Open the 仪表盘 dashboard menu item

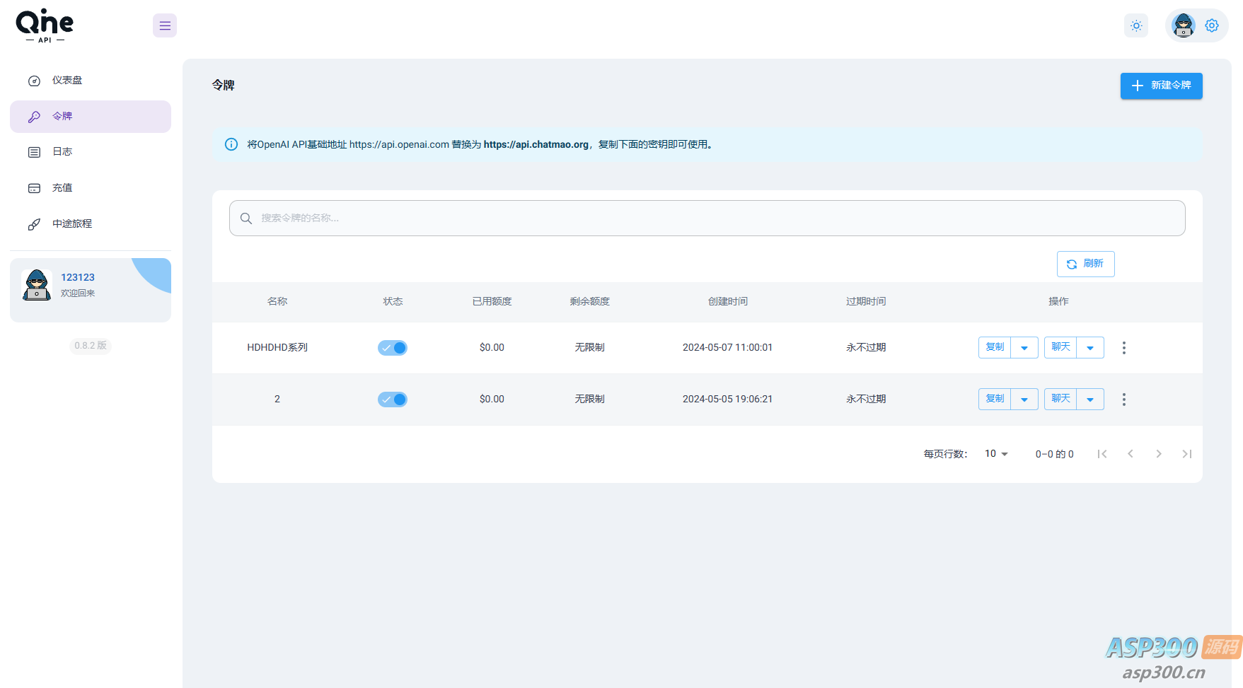pyautogui.click(x=67, y=81)
